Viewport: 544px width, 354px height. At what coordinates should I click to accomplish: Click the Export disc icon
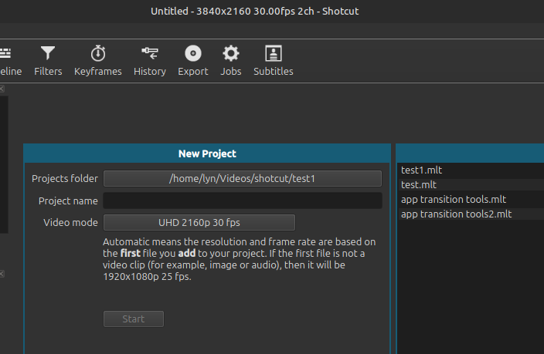[x=192, y=53]
